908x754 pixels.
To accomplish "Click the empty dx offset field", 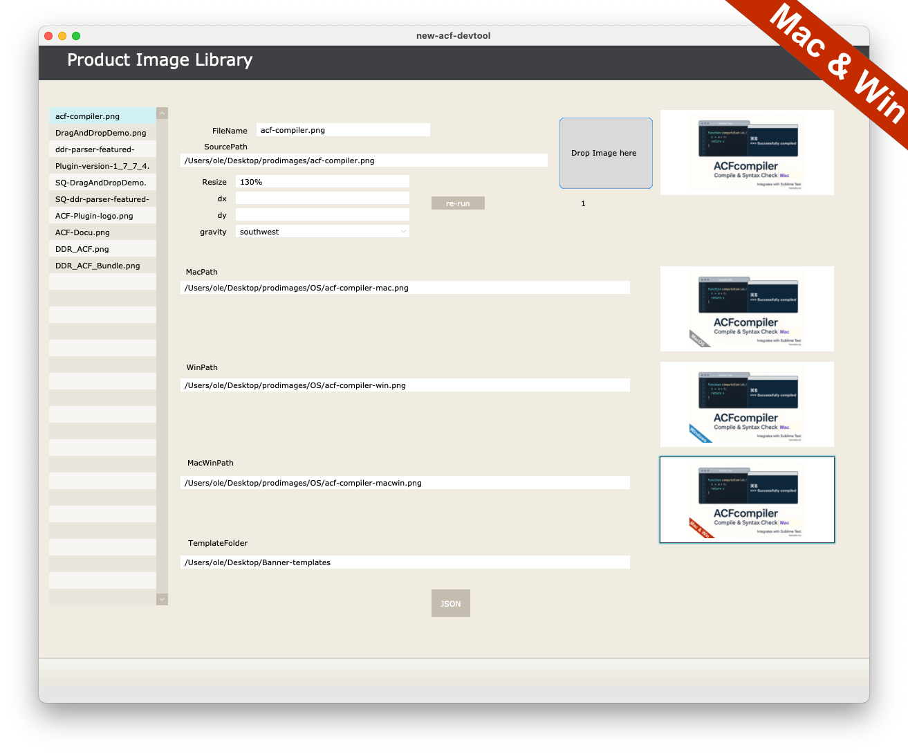I will [x=322, y=199].
